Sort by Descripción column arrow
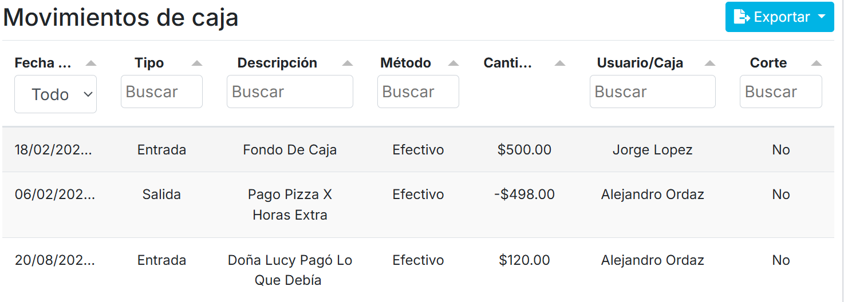The height and width of the screenshot is (302, 844). 348,63
